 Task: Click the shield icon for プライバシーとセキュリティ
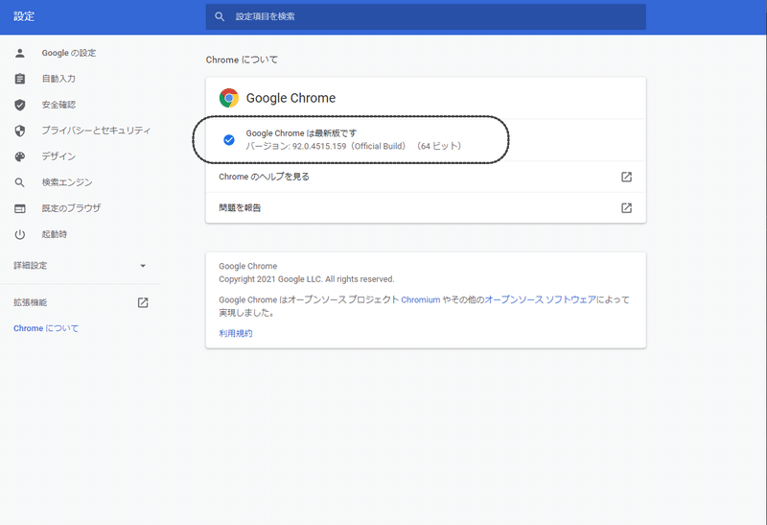pos(19,131)
